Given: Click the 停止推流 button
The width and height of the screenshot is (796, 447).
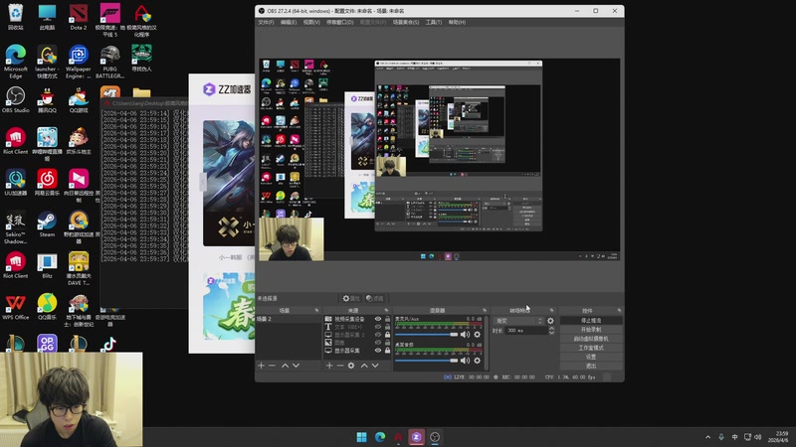Looking at the screenshot, I should coord(591,321).
